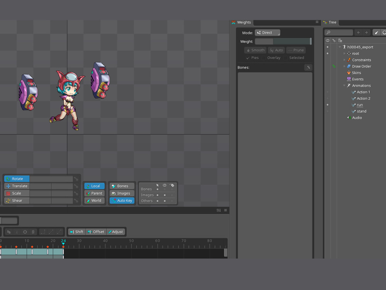Toggle visibility dot beside the run animation
Viewport: 386px width, 290px height.
[x=327, y=105]
